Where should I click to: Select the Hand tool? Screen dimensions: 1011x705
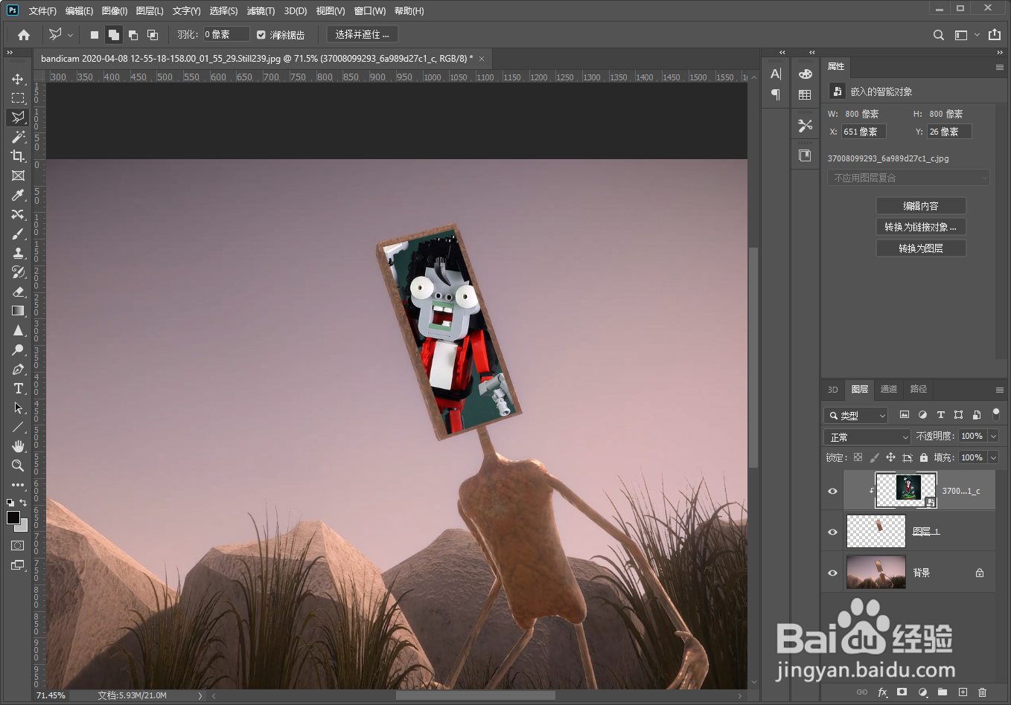coord(18,446)
